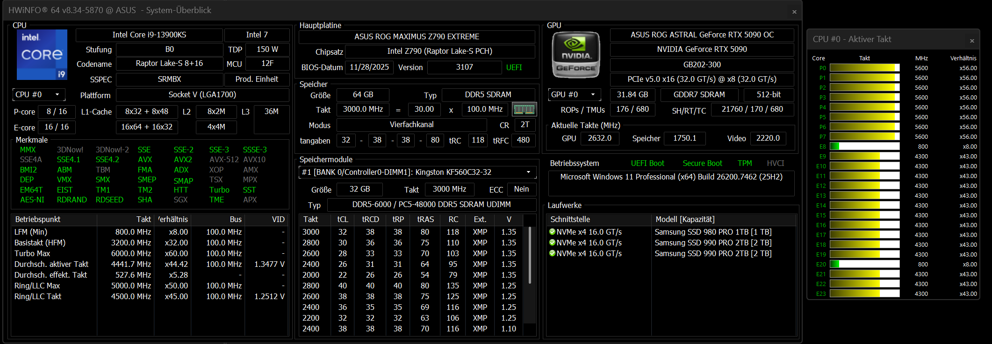Click the Socket V (LGA1700) platform field
Image resolution: width=992 pixels, height=344 pixels.
(202, 95)
